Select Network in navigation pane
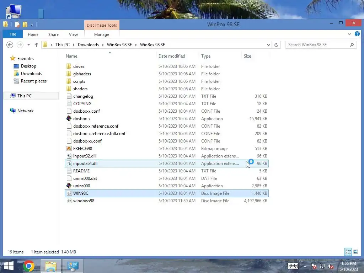 tap(25, 111)
